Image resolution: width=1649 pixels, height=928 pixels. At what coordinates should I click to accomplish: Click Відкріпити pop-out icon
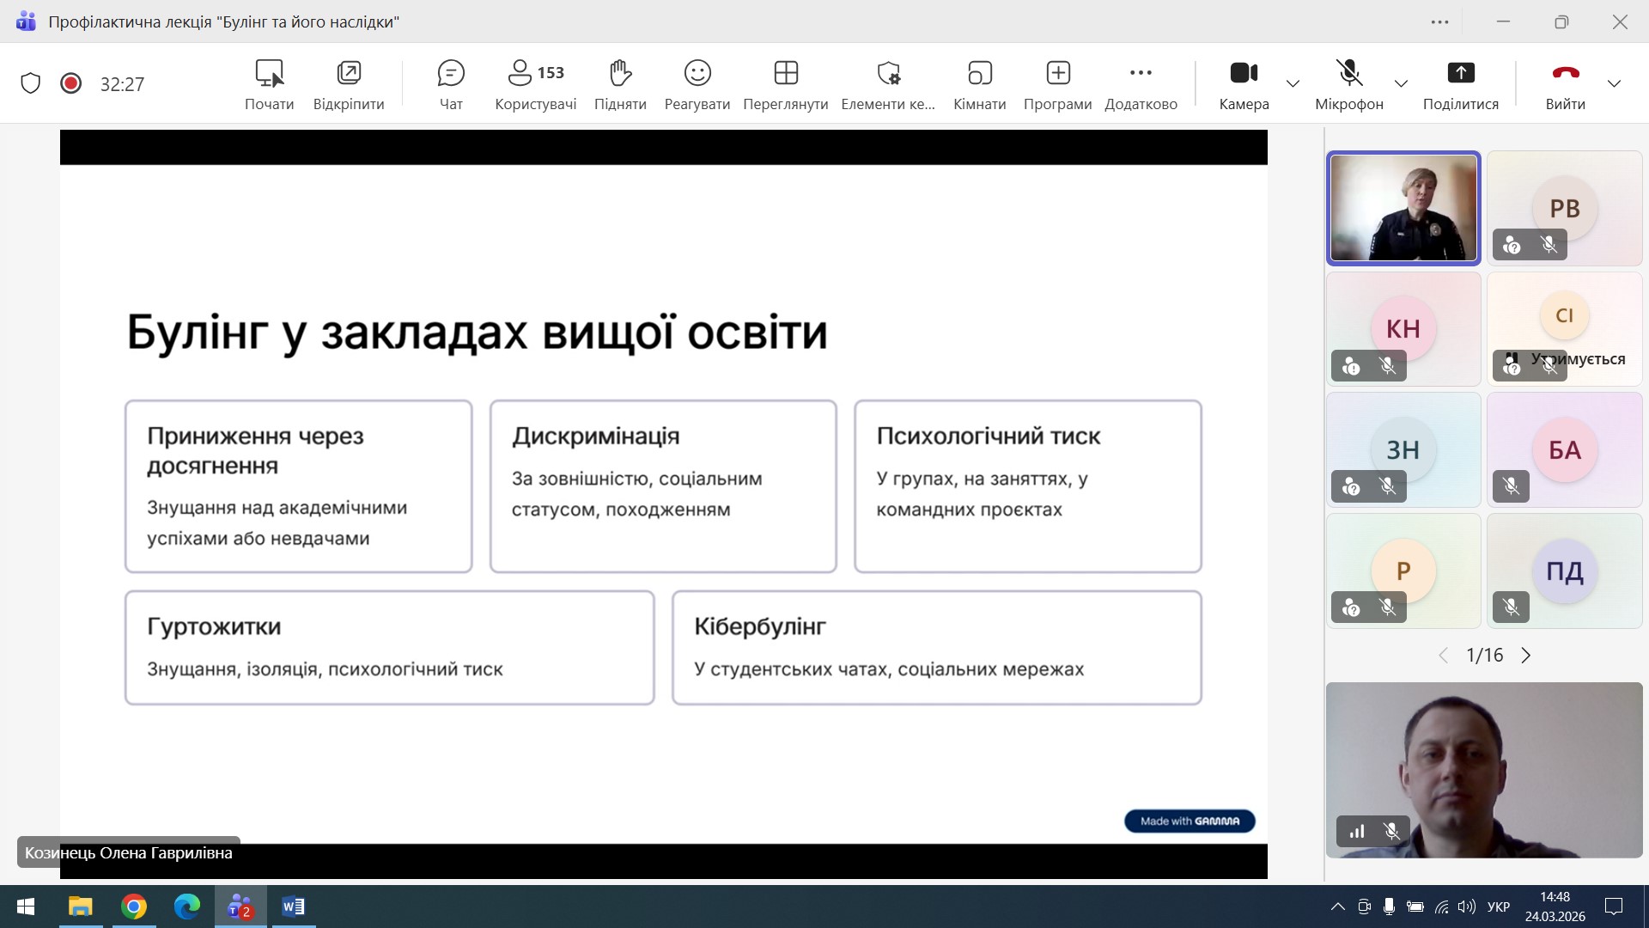click(349, 83)
